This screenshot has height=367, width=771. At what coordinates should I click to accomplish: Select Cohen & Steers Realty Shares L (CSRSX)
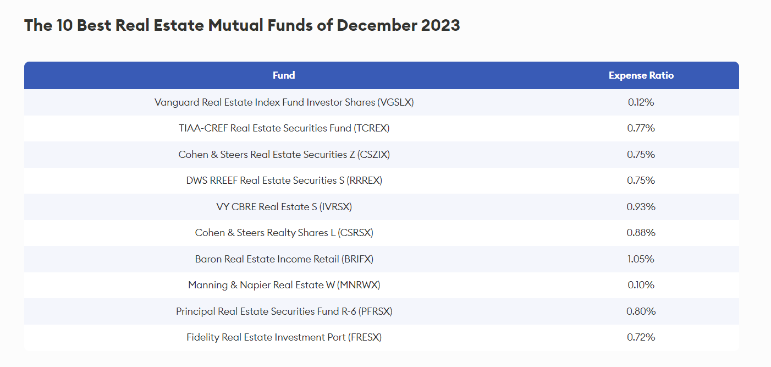coord(284,233)
